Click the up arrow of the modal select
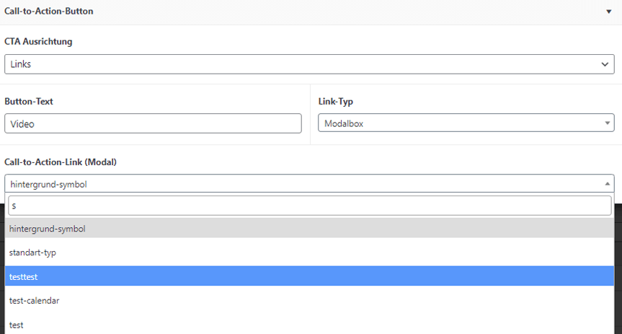622x334 pixels. [x=607, y=184]
